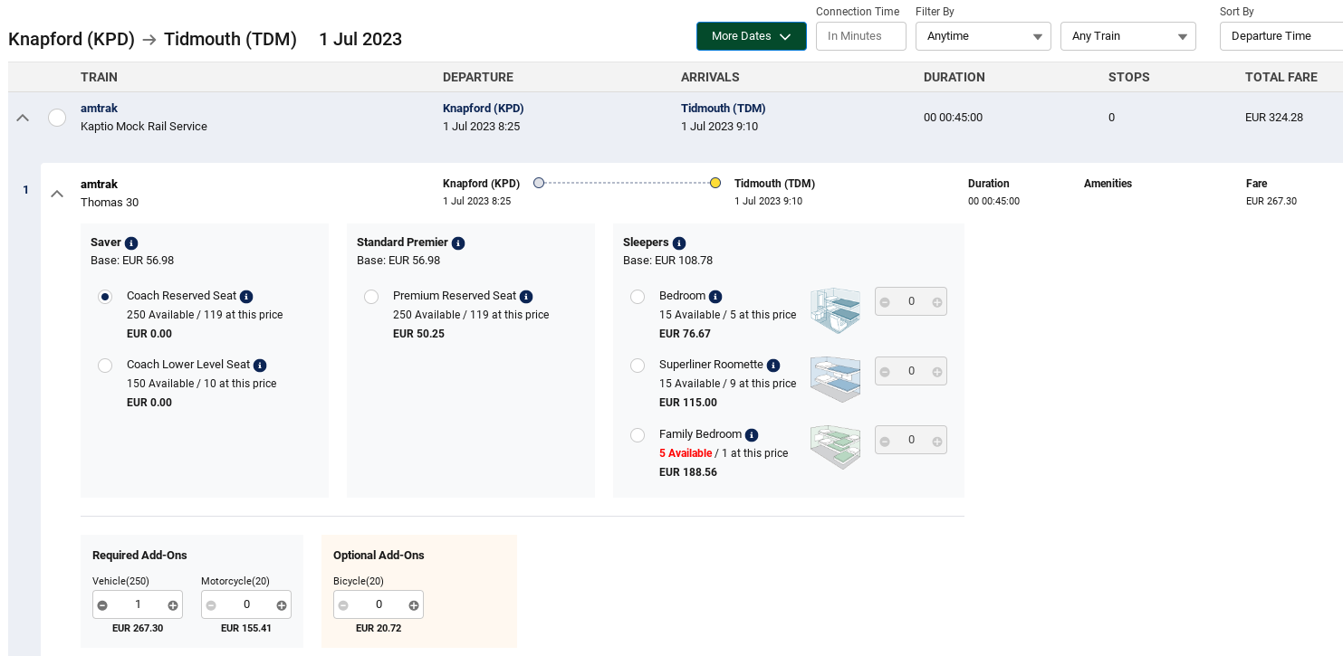The height and width of the screenshot is (656, 1343).
Task: View Family Bedroom info icon
Action: [x=752, y=435]
